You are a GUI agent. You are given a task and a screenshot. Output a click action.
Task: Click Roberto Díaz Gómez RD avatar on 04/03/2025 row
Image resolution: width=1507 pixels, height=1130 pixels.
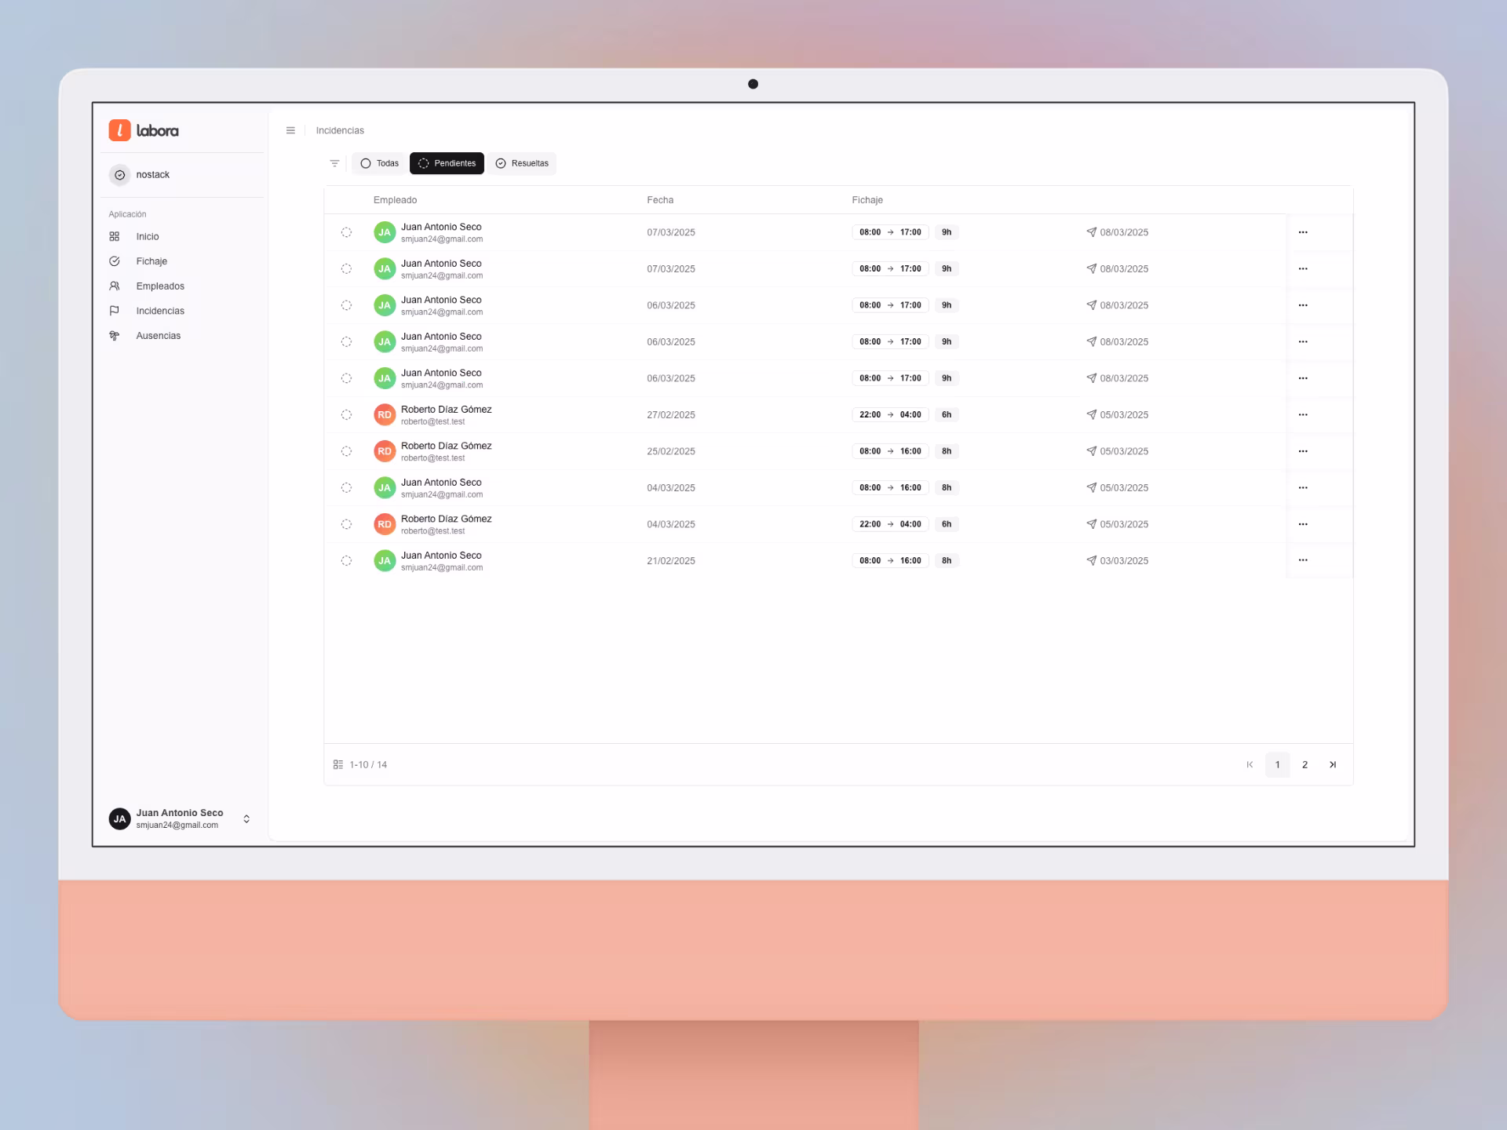tap(384, 524)
